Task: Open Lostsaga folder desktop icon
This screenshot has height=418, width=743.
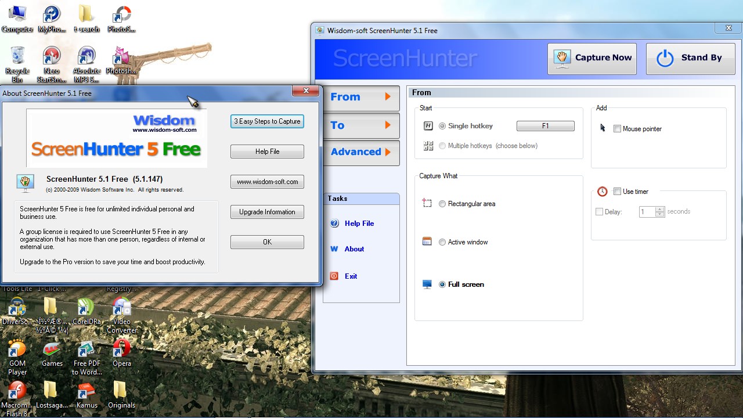Action: 52,395
